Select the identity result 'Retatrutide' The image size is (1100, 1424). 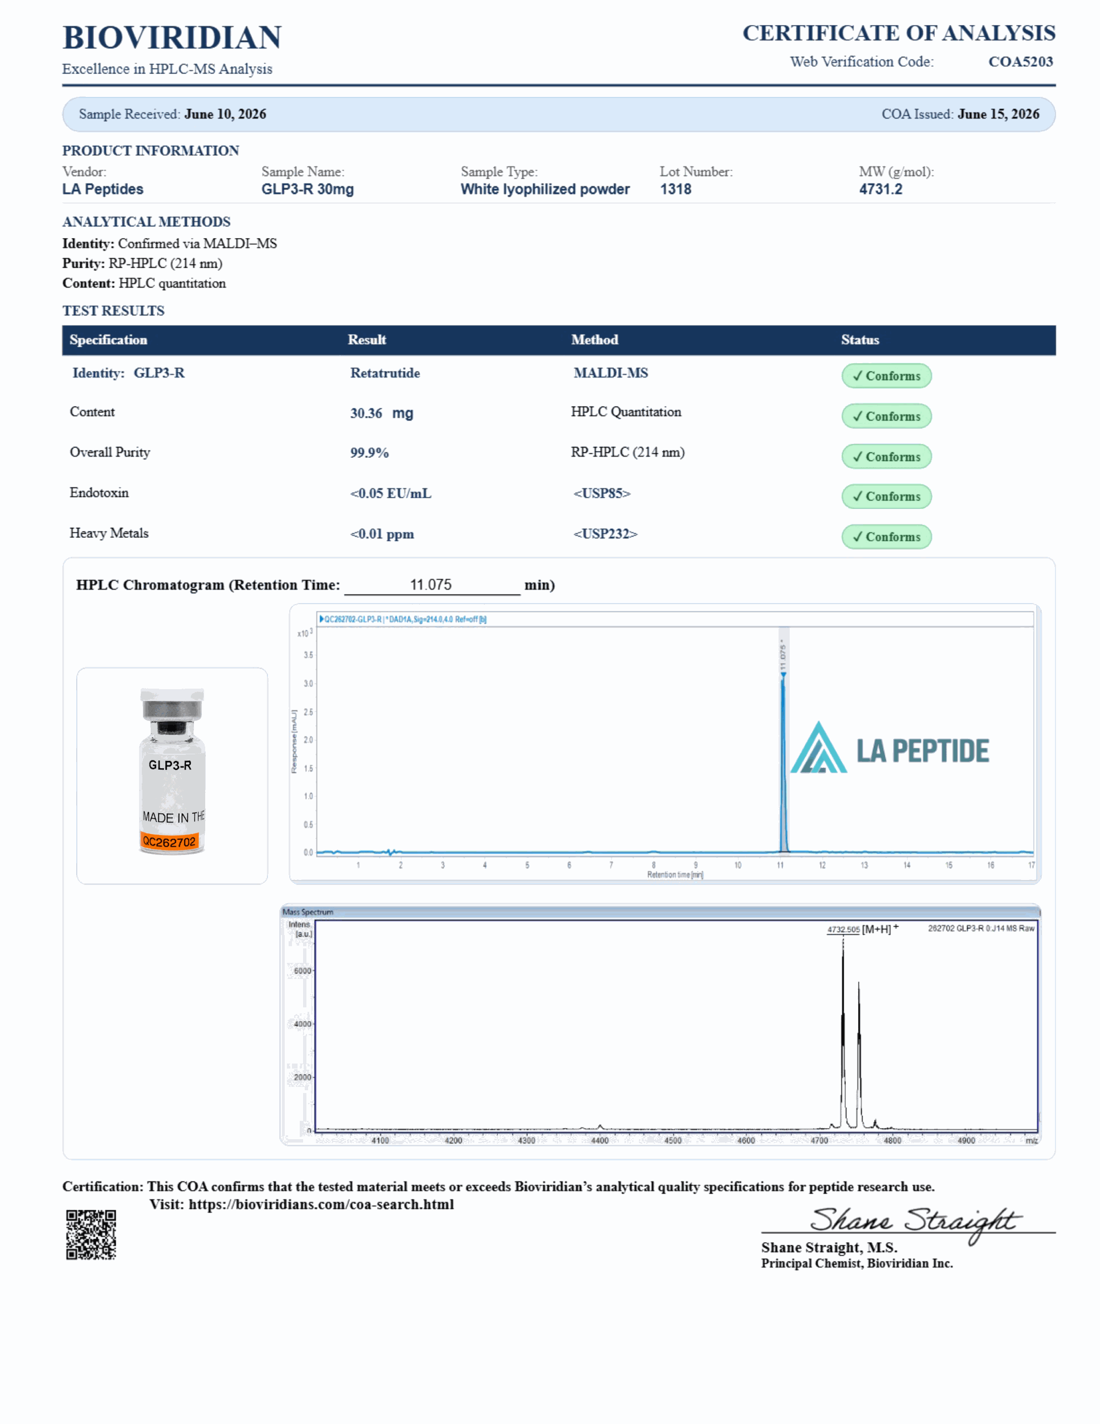click(385, 373)
